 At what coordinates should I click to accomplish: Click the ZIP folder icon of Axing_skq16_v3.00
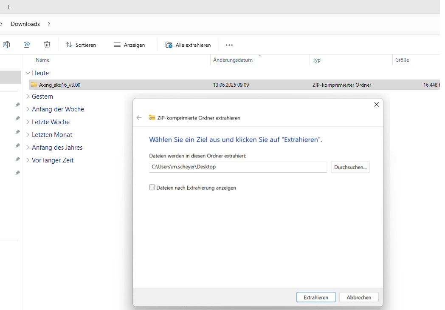click(x=34, y=85)
